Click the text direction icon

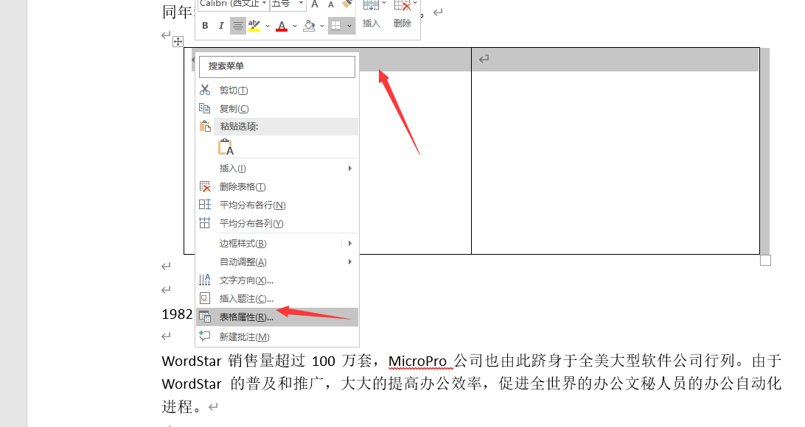pyautogui.click(x=205, y=280)
